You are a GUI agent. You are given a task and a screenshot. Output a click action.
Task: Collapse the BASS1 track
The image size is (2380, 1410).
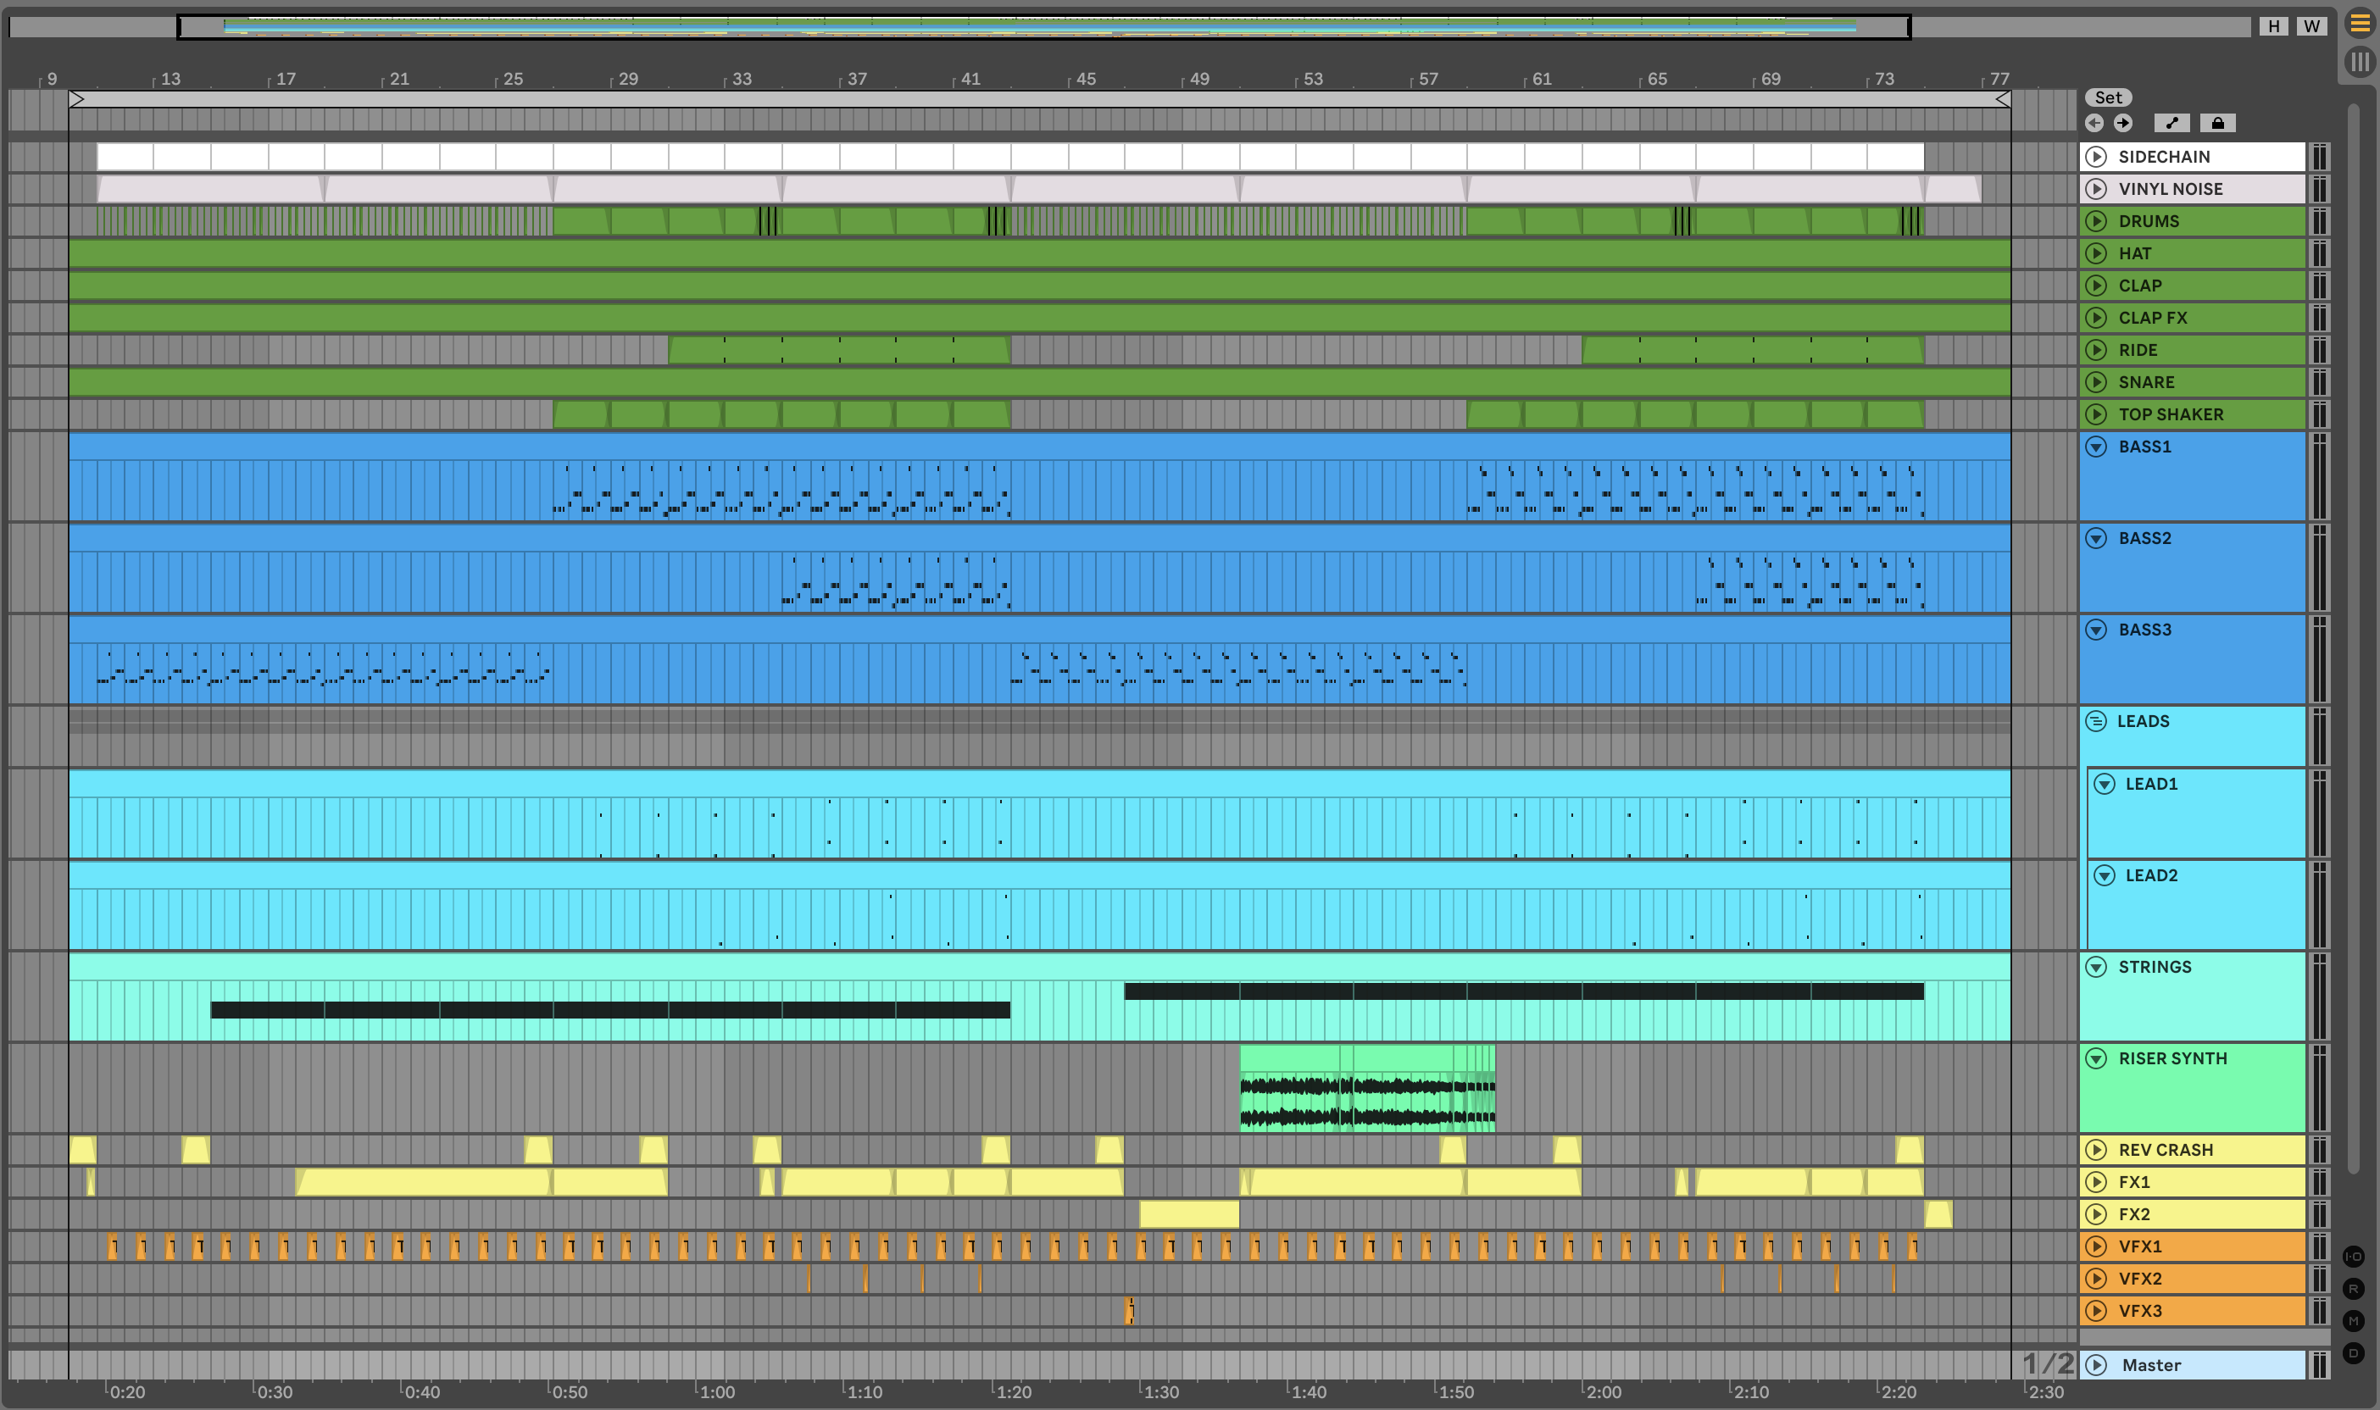2097,447
